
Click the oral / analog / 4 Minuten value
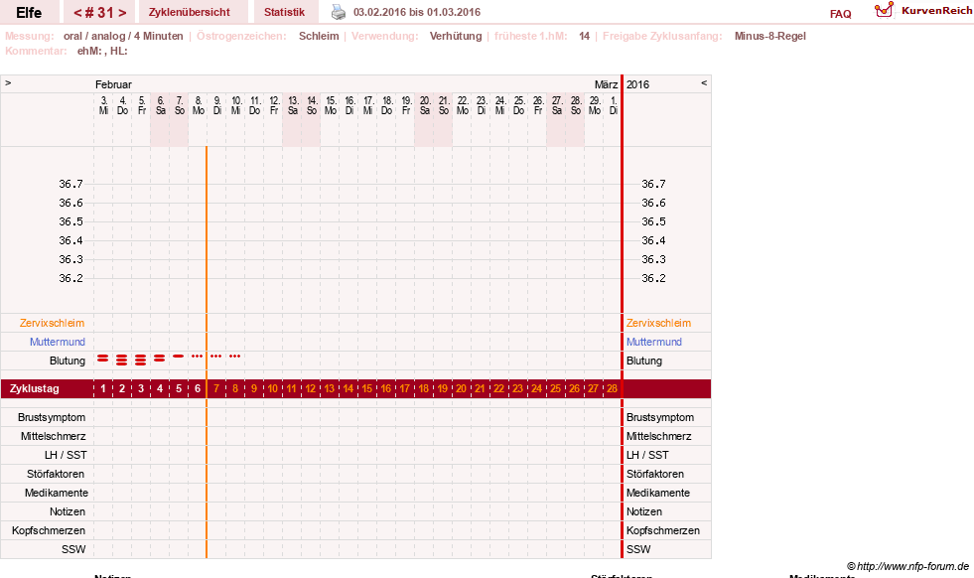[x=123, y=36]
